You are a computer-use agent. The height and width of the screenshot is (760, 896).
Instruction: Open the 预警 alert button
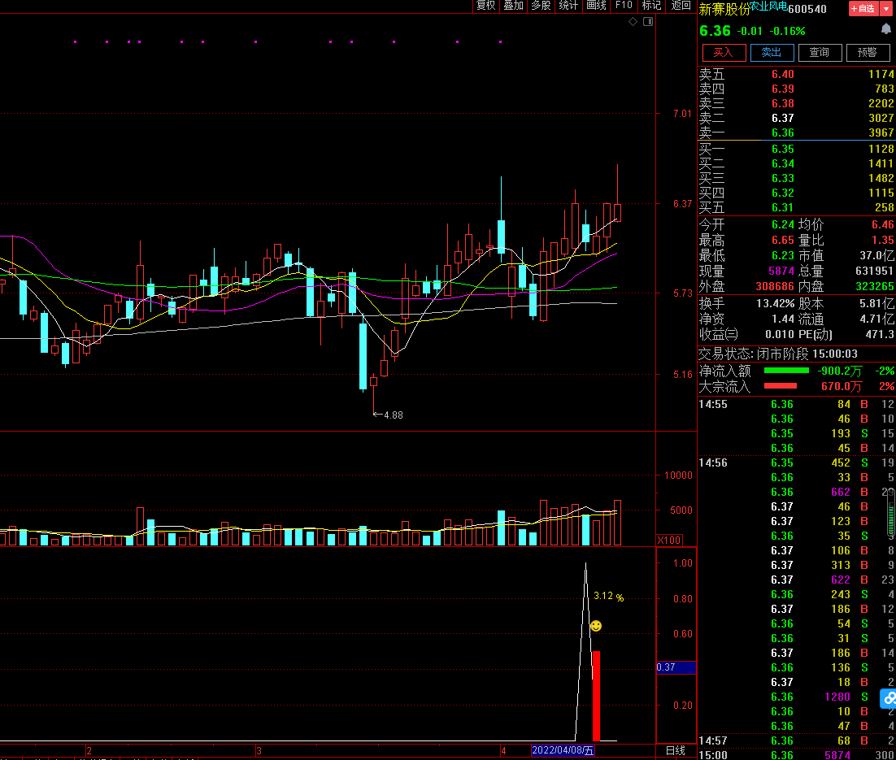(868, 53)
